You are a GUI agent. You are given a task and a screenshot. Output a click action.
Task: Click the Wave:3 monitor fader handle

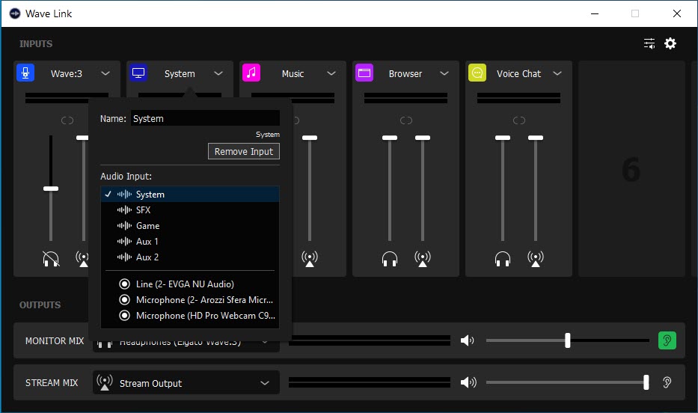(51, 189)
